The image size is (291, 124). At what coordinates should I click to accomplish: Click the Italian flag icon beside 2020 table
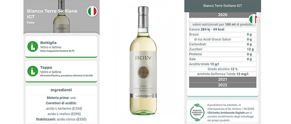click(x=253, y=19)
